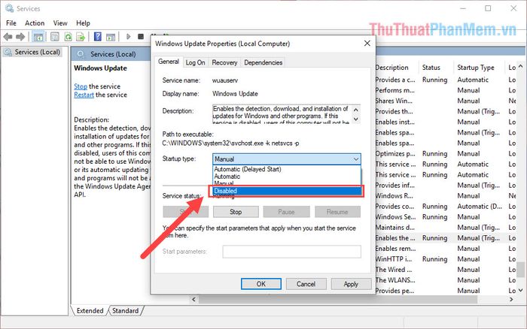Click the Apply button

tap(351, 284)
